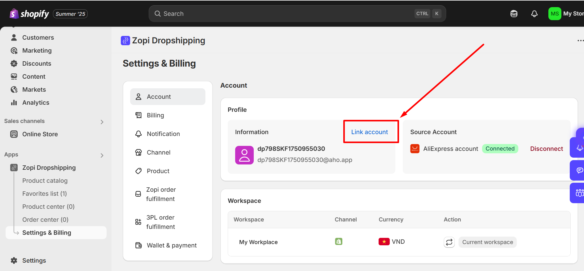Click the Zopi order fulfillment inbox icon
Image resolution: width=584 pixels, height=271 pixels.
click(x=138, y=194)
